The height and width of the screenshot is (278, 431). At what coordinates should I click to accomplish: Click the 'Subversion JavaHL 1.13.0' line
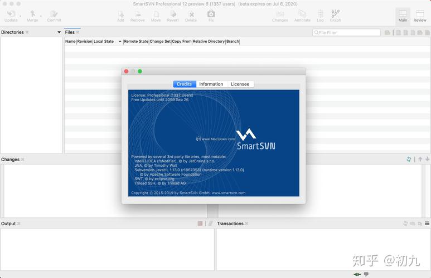tap(189, 170)
